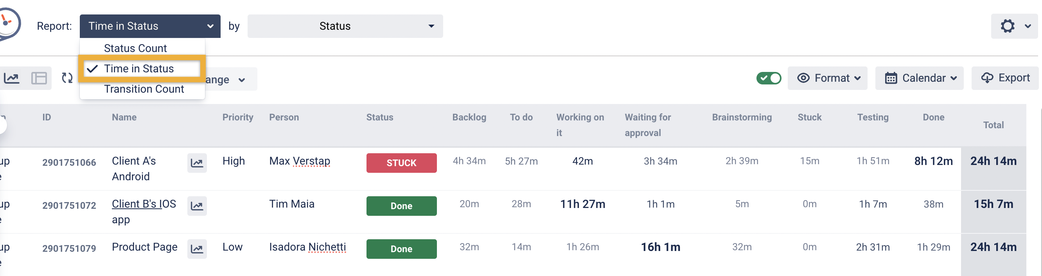This screenshot has height=276, width=1042.
Task: Click the clock app logo icon
Action: 8,23
